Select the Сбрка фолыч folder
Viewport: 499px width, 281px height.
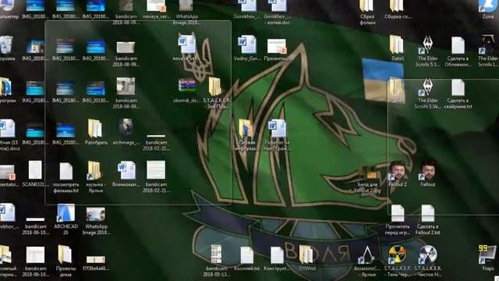(367, 12)
